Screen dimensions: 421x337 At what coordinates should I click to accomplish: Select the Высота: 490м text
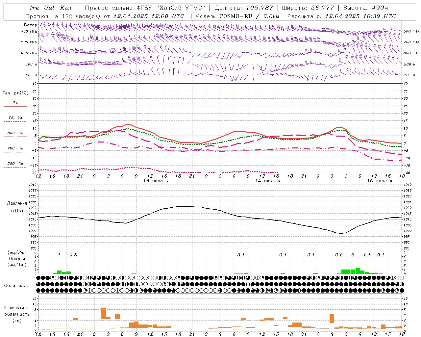click(x=365, y=8)
